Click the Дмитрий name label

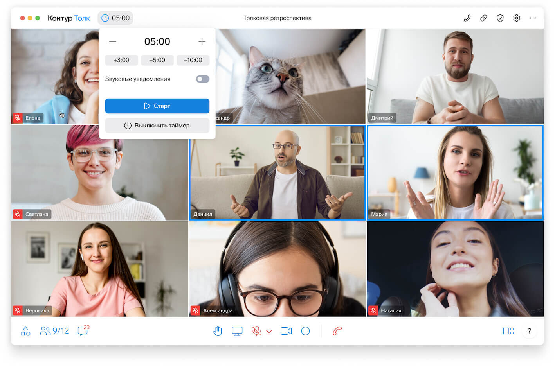(382, 118)
